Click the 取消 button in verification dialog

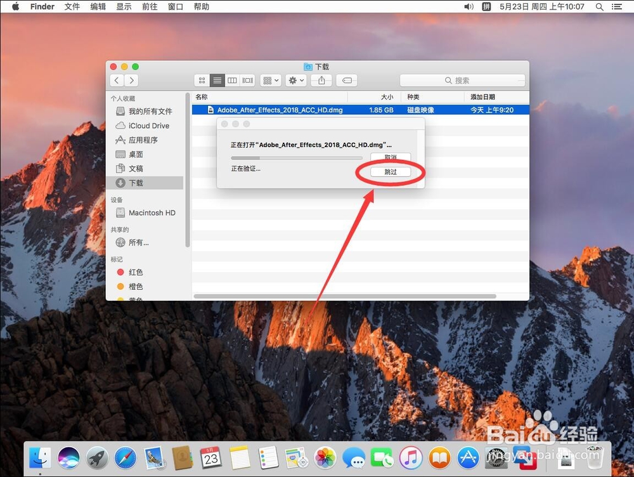click(391, 157)
